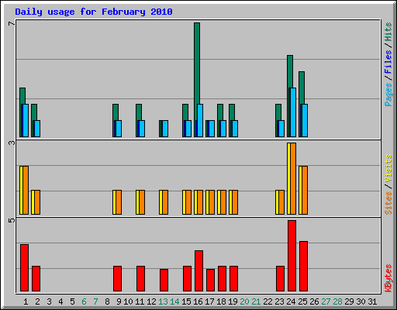Image resolution: width=397 pixels, height=310 pixels.
Task: Click day label "3" on the x-axis
Action: coord(49,301)
